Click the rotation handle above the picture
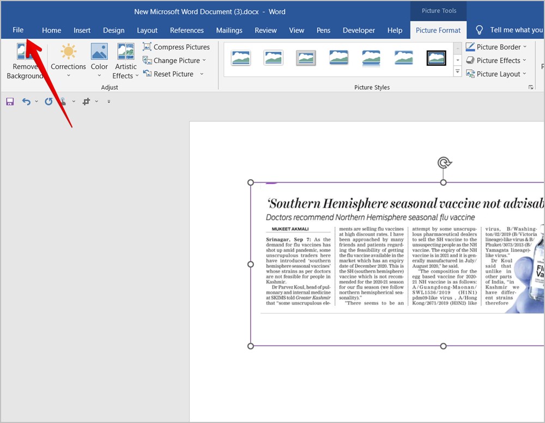 pyautogui.click(x=444, y=163)
